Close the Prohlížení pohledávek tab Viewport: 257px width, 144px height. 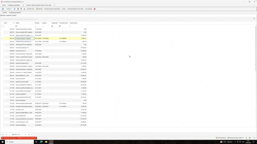[x=23, y=5]
